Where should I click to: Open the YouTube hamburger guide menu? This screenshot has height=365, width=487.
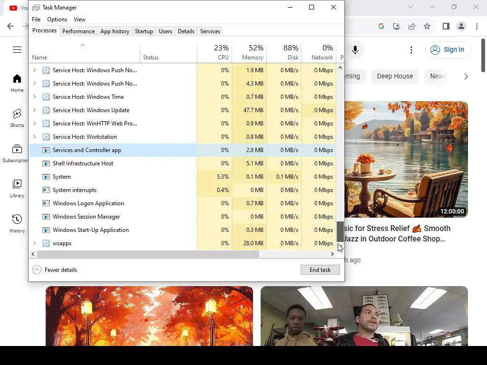coord(17,49)
